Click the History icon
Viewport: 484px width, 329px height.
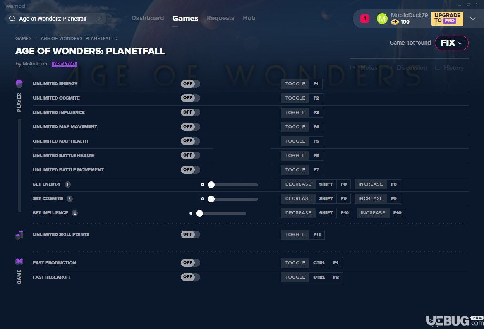tap(438, 68)
